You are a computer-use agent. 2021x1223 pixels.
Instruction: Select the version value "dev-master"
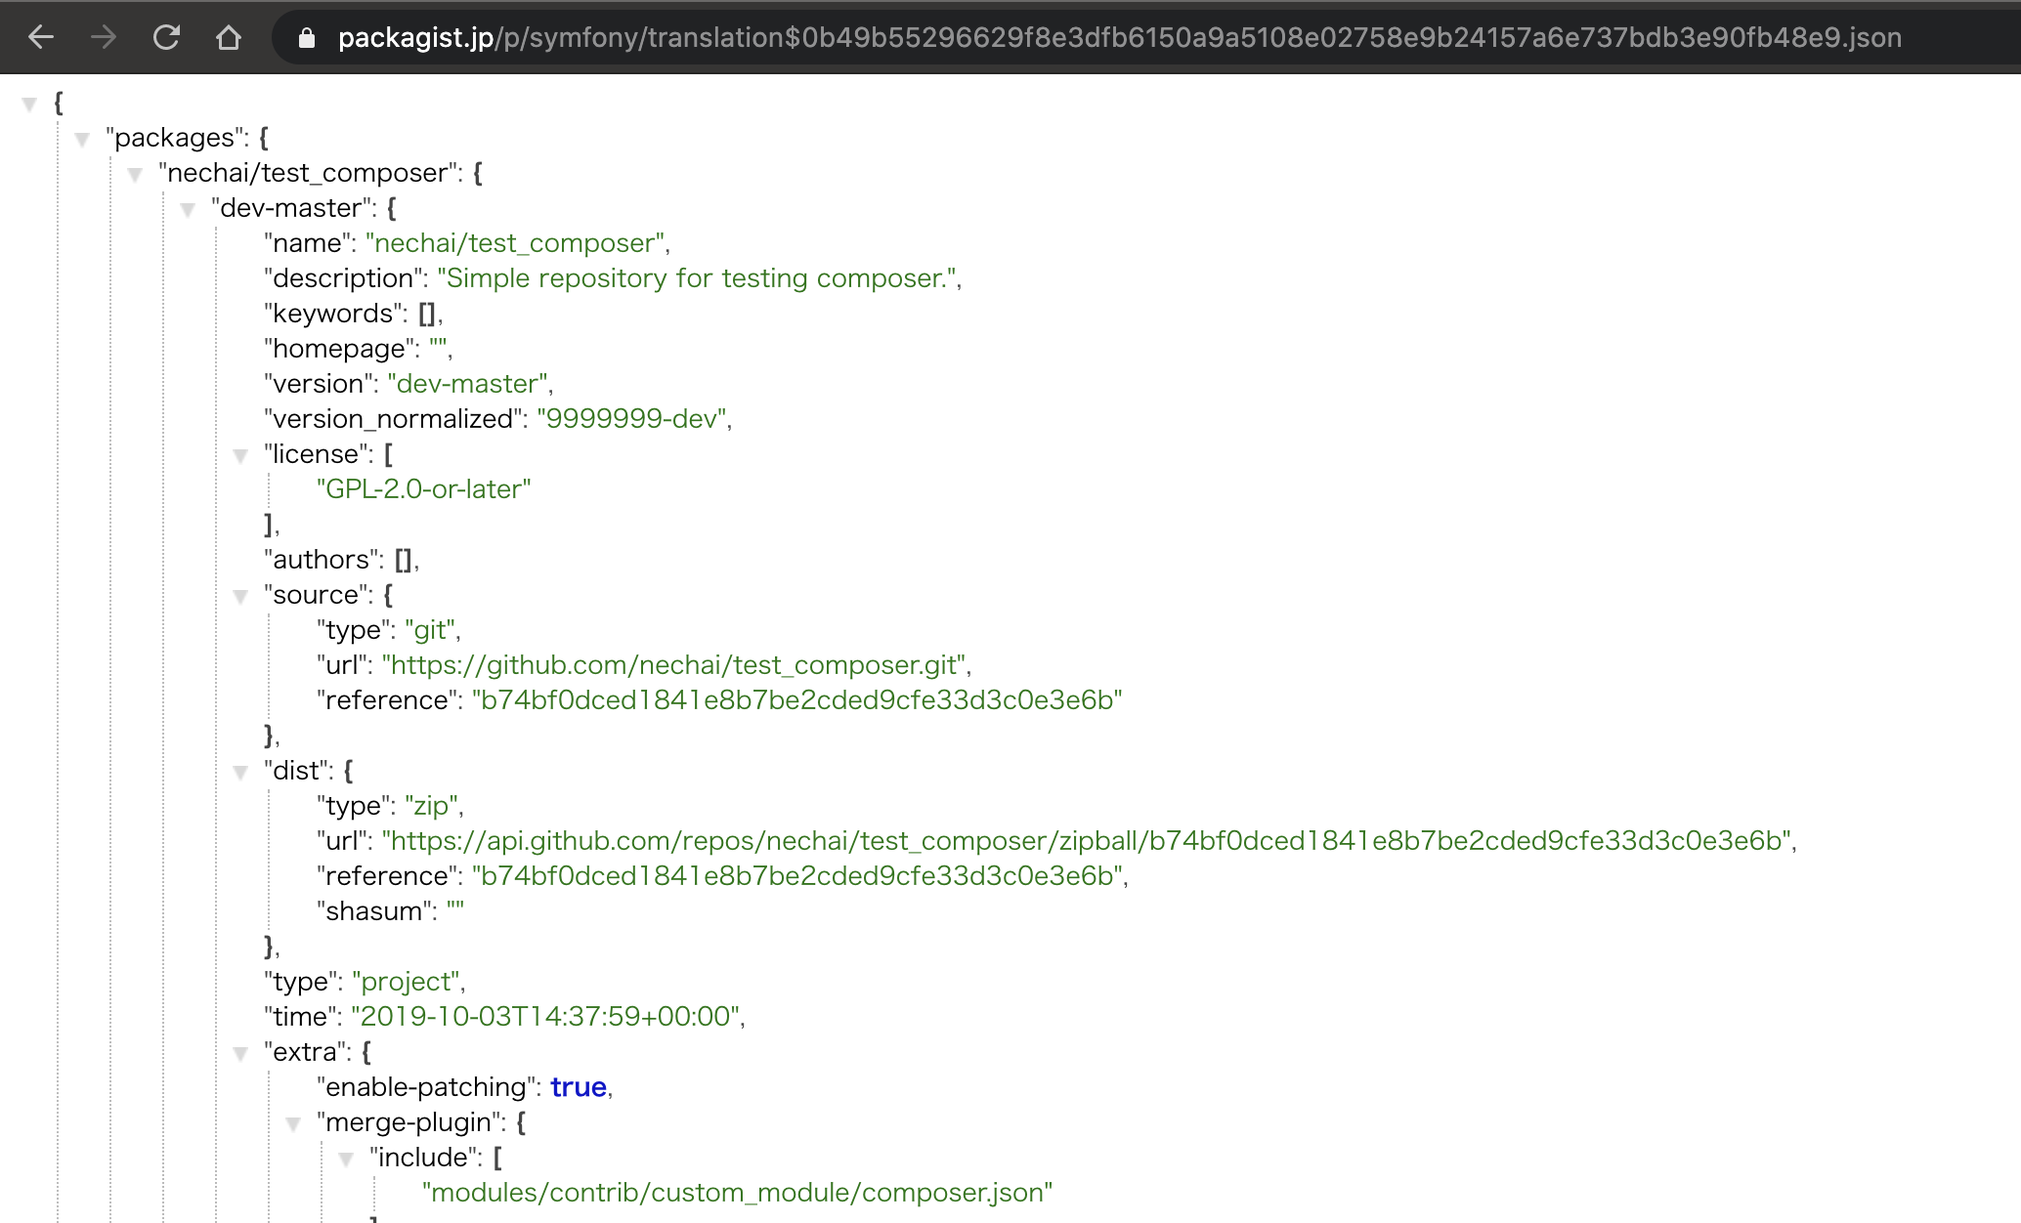coord(467,384)
